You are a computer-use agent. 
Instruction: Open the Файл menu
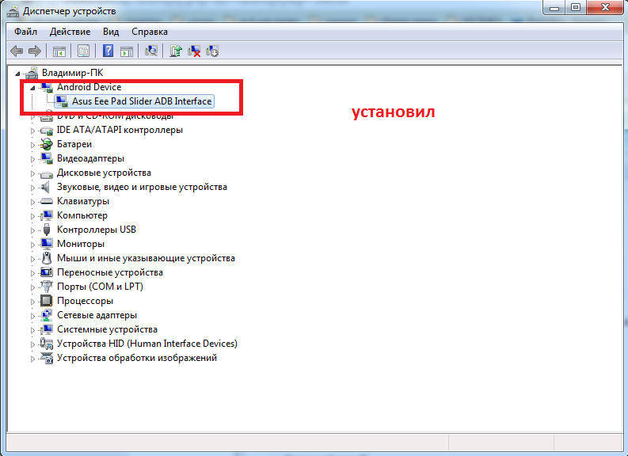click(x=25, y=32)
